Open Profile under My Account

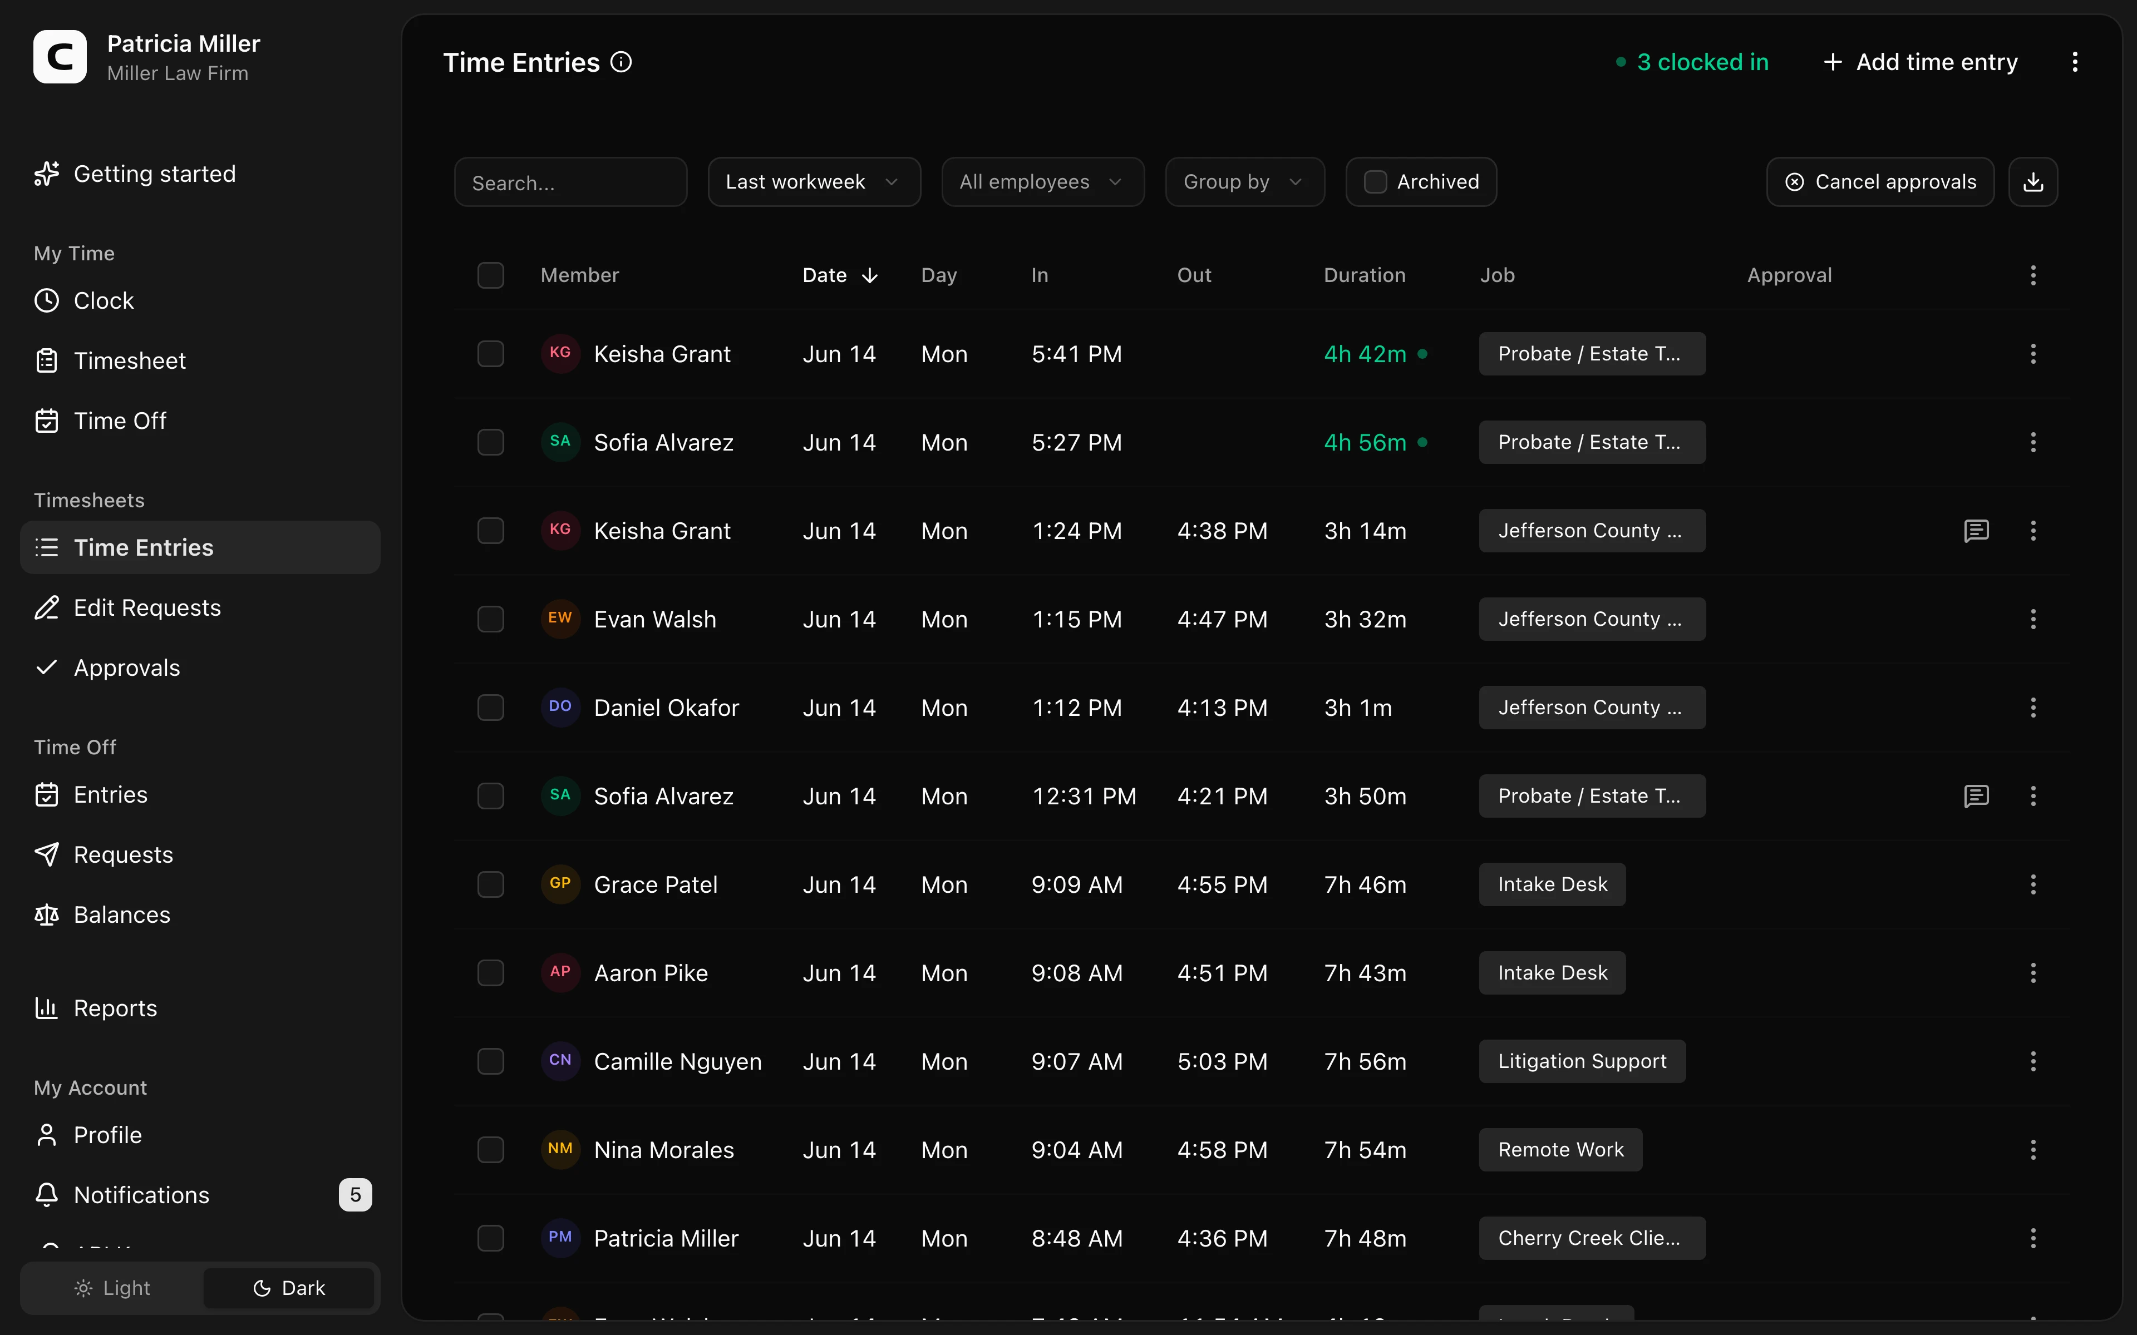tap(200, 1135)
